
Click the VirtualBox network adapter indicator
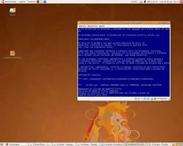click(x=145, y=99)
